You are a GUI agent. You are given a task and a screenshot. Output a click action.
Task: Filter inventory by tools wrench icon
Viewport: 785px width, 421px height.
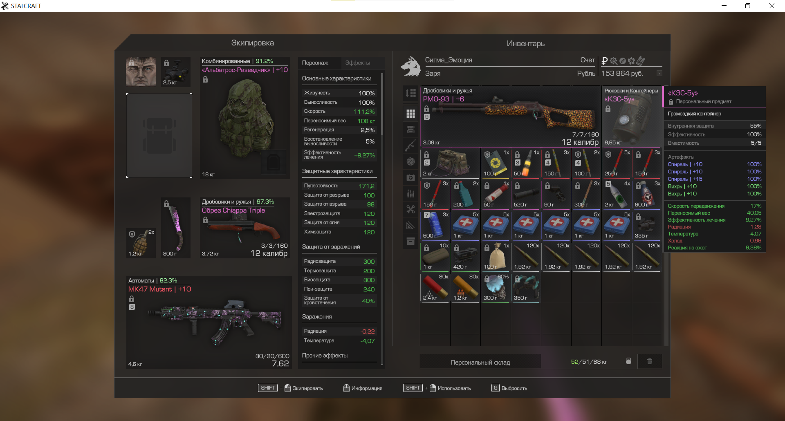[x=410, y=209]
